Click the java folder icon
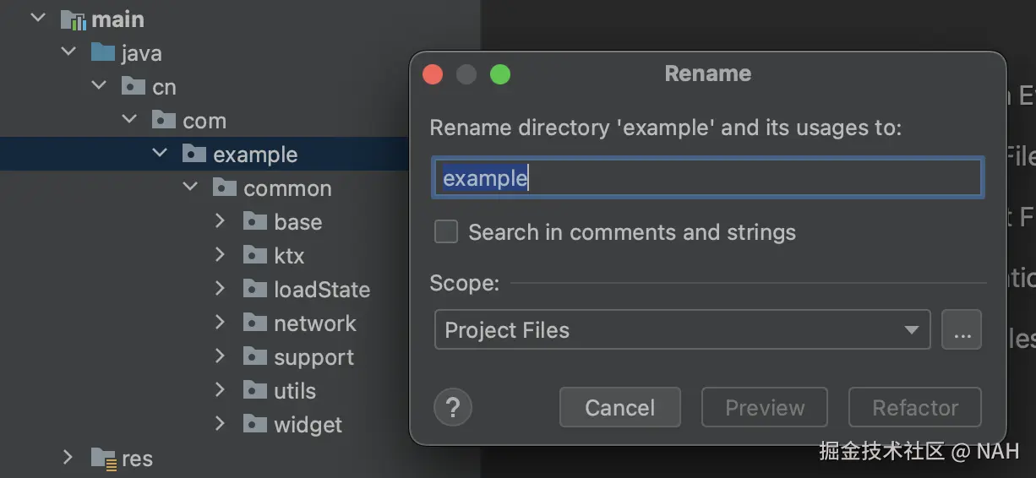1036x478 pixels. pyautogui.click(x=103, y=53)
